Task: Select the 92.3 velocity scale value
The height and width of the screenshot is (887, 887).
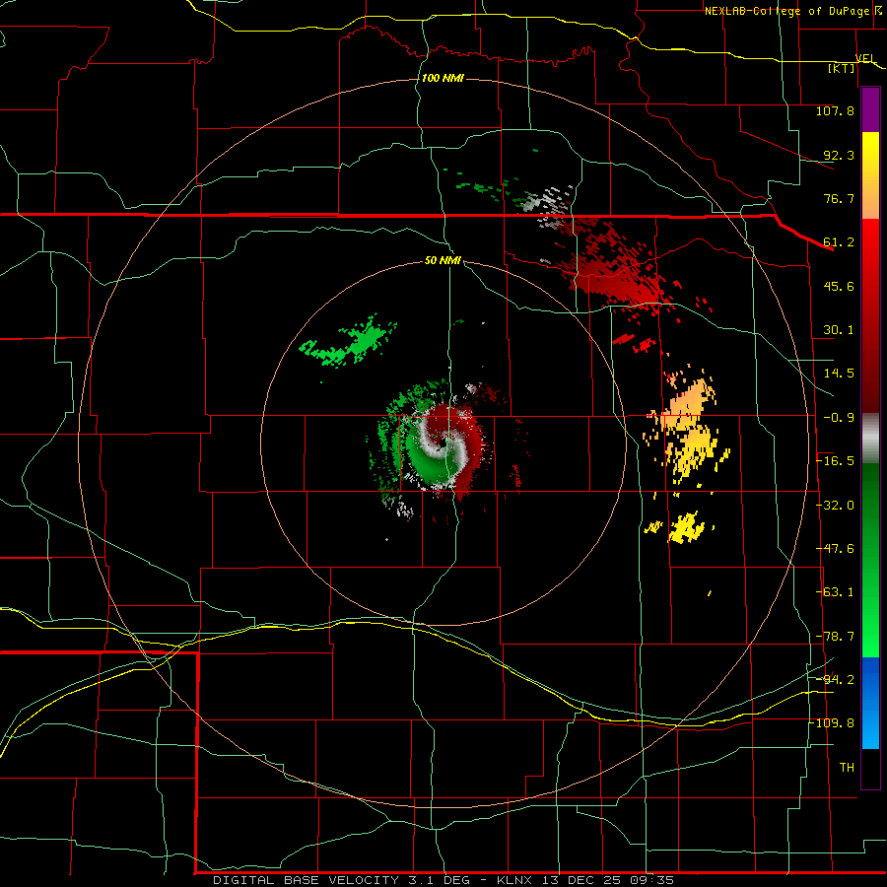Action: (x=839, y=155)
